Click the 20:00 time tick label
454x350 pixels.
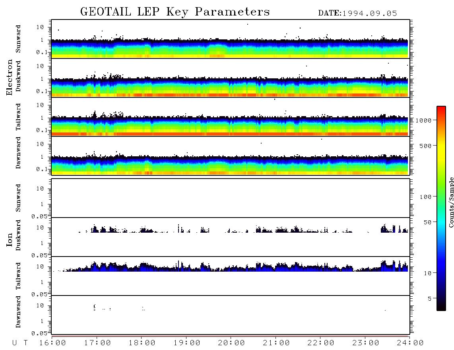(x=231, y=343)
